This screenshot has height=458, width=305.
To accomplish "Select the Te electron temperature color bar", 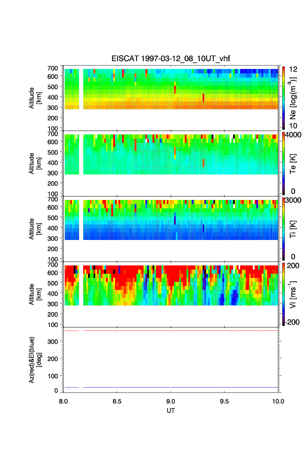I will point(283,163).
